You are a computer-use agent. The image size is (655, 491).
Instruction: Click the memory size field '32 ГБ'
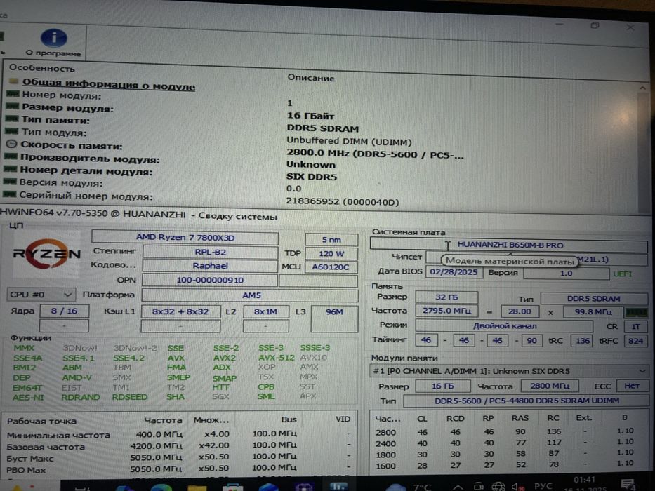pyautogui.click(x=446, y=297)
